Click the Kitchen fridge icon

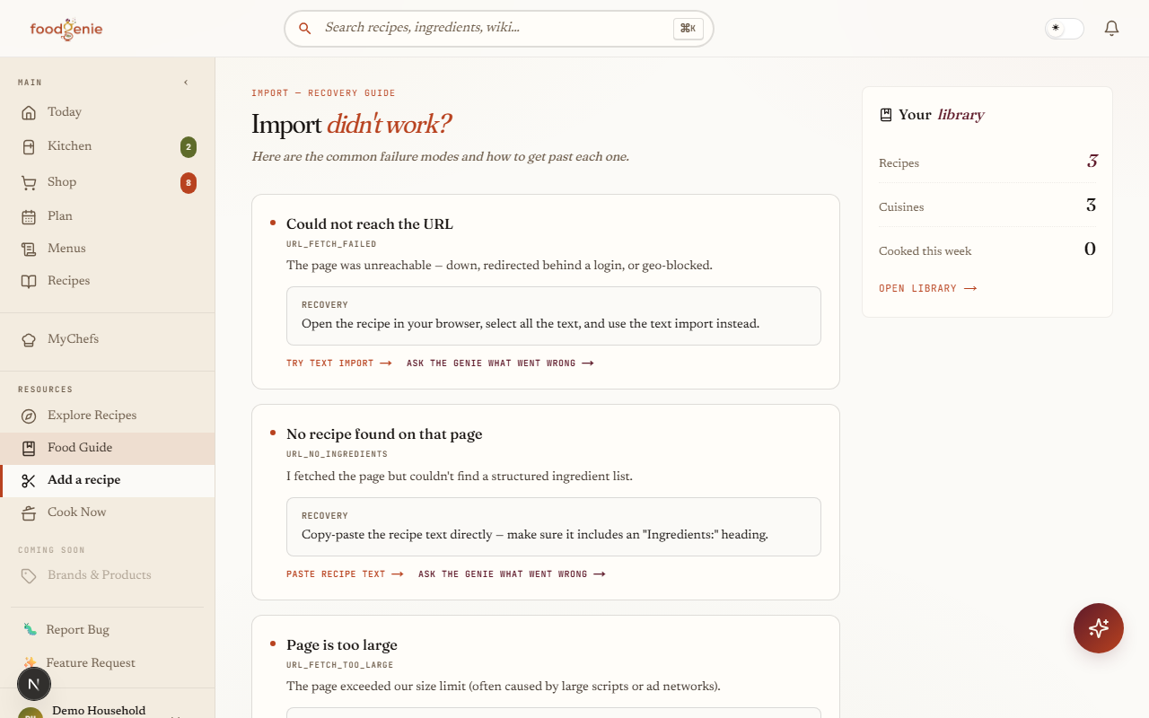pyautogui.click(x=29, y=146)
